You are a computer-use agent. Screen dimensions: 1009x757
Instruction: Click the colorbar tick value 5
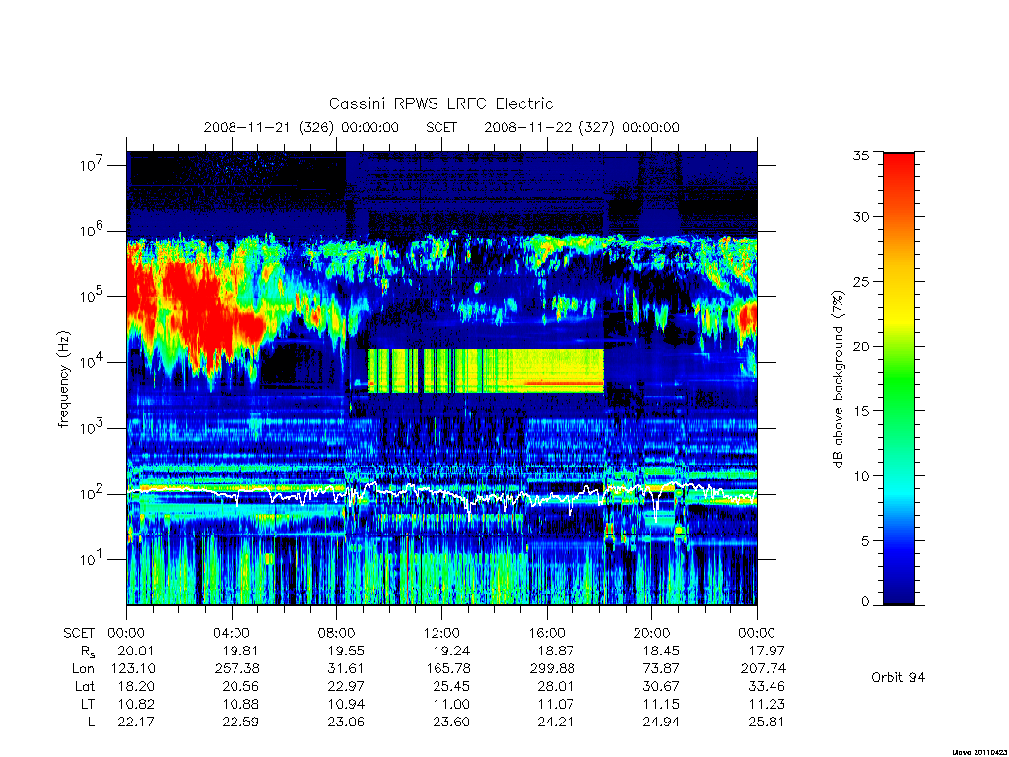coord(865,541)
